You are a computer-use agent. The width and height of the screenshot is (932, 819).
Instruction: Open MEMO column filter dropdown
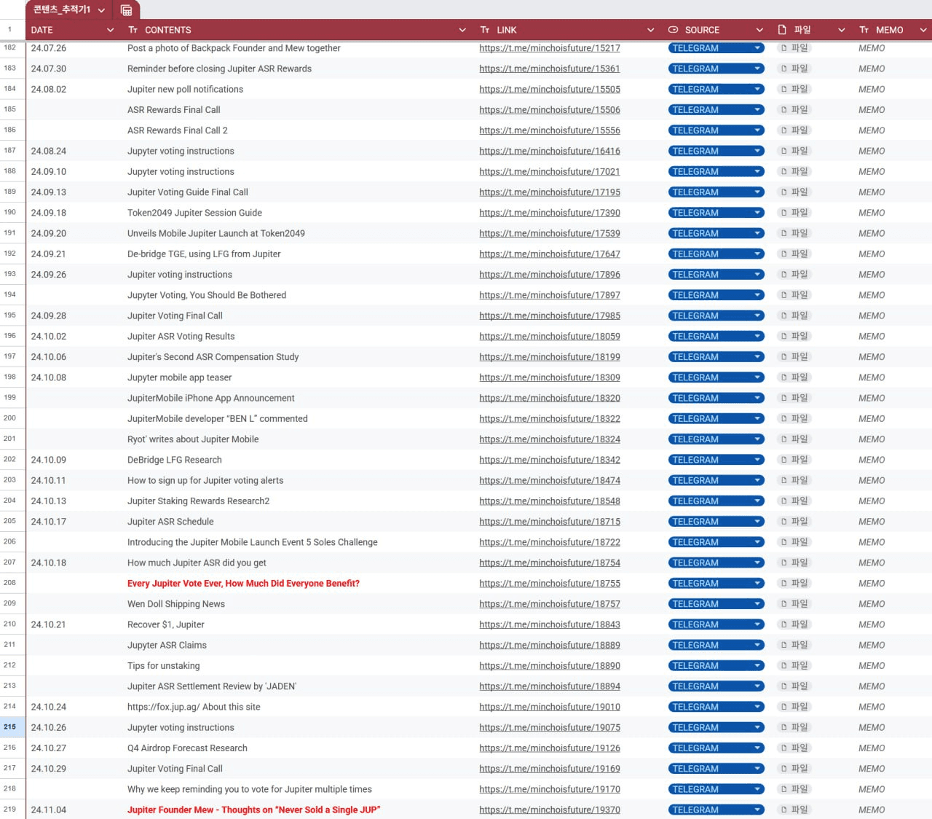(923, 30)
